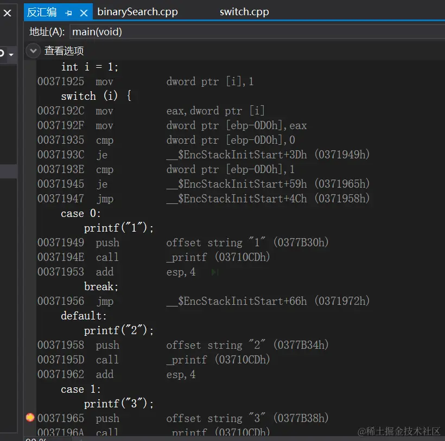Select jmp instruction at address 00371947

204,199
